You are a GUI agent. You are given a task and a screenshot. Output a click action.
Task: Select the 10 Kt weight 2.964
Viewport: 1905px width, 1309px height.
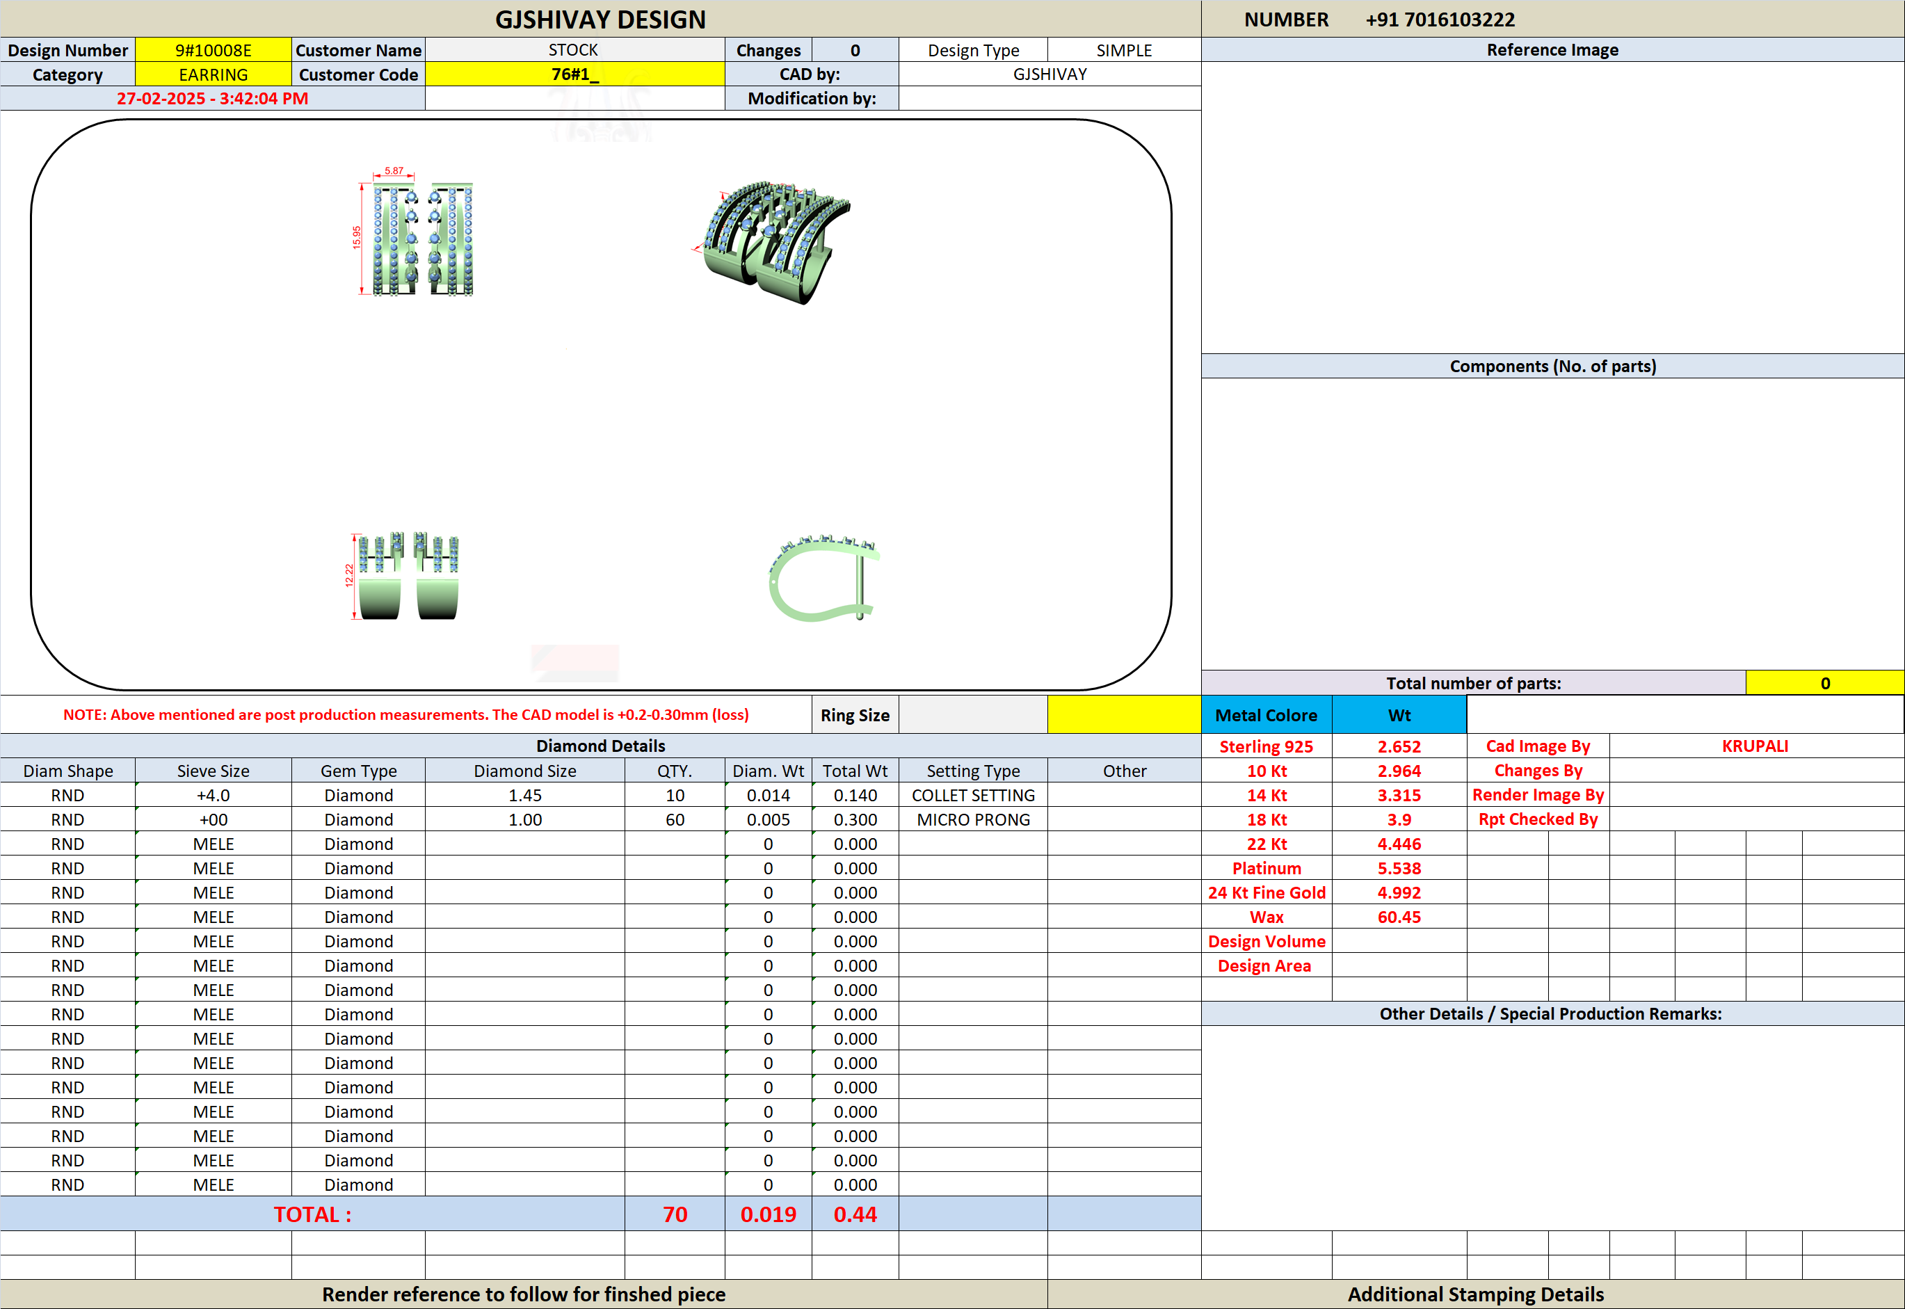pyautogui.click(x=1399, y=771)
